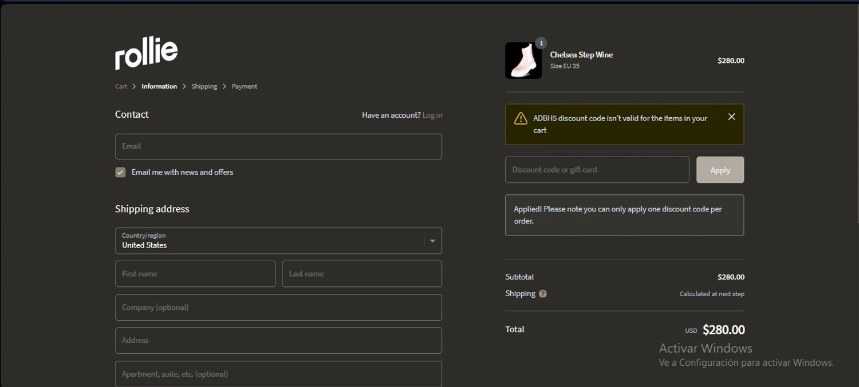Select the Payment breadcrumb step
Image resolution: width=859 pixels, height=387 pixels.
(245, 86)
